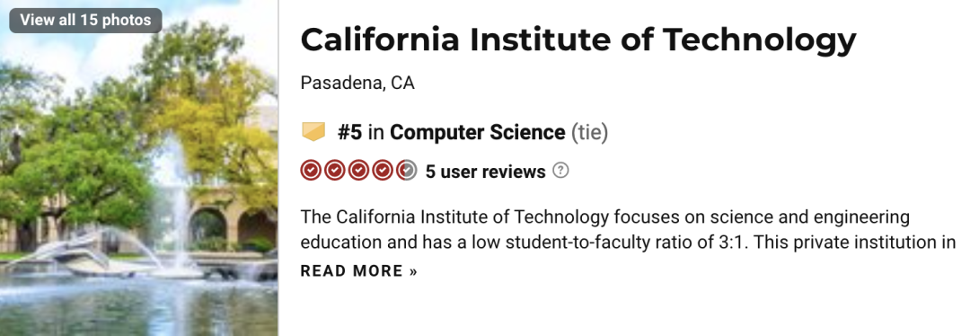Open the California Institute of Technology title
970x336 pixels.
pos(578,40)
